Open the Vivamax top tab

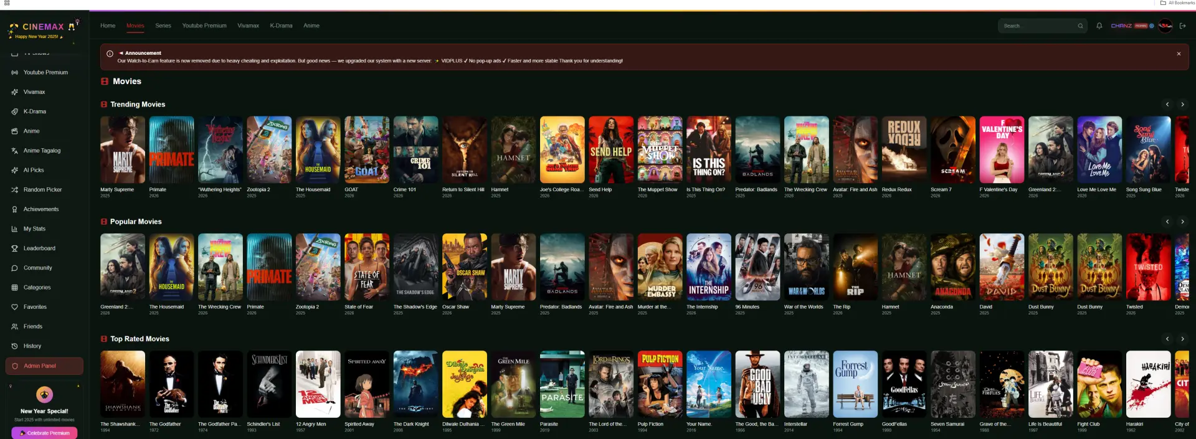tap(248, 26)
